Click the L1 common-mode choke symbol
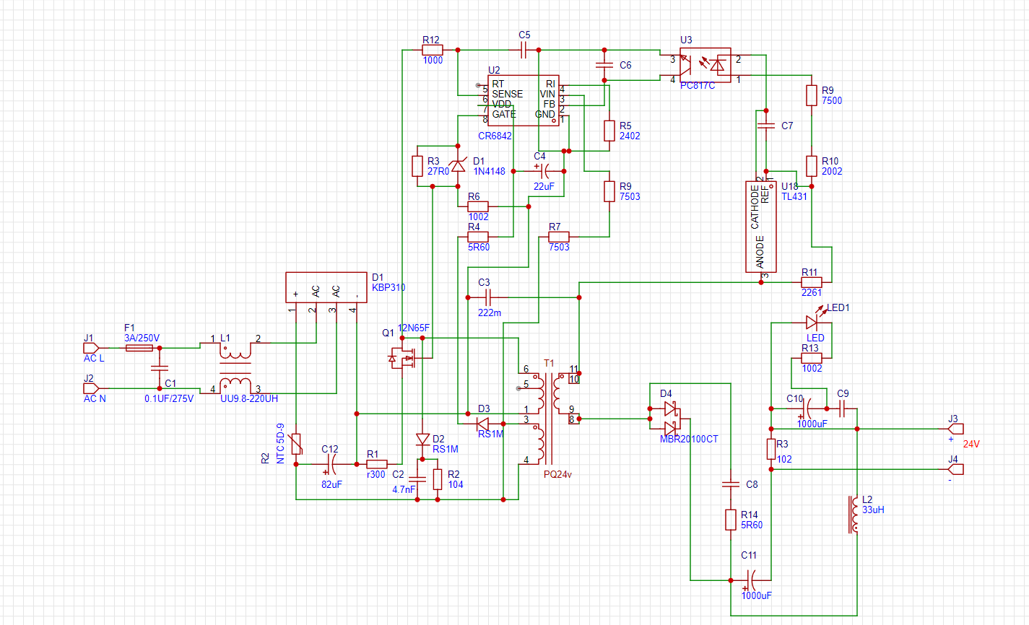1029x625 pixels. point(235,367)
